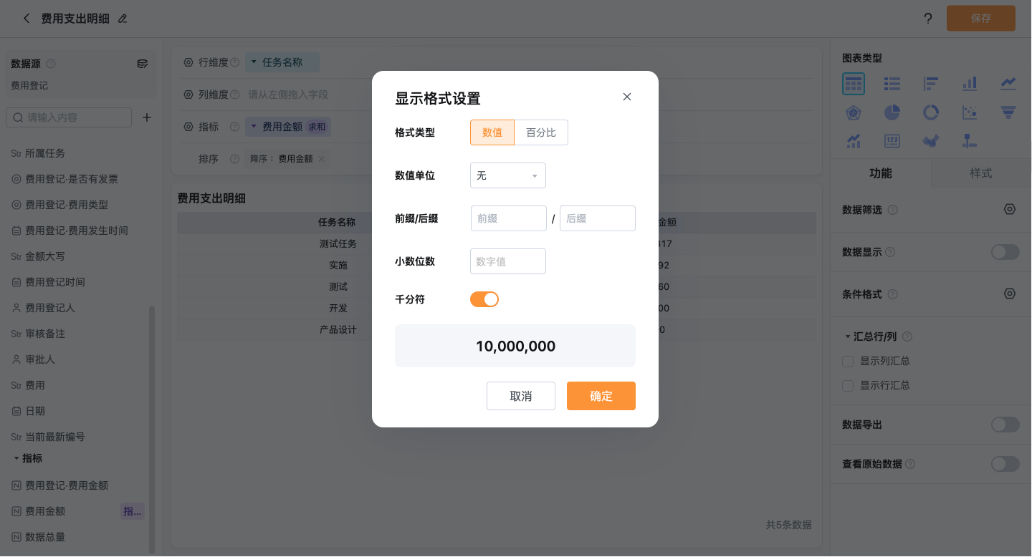Collapse the 指标 group in field list
This screenshot has width=1032, height=557.
[16, 458]
